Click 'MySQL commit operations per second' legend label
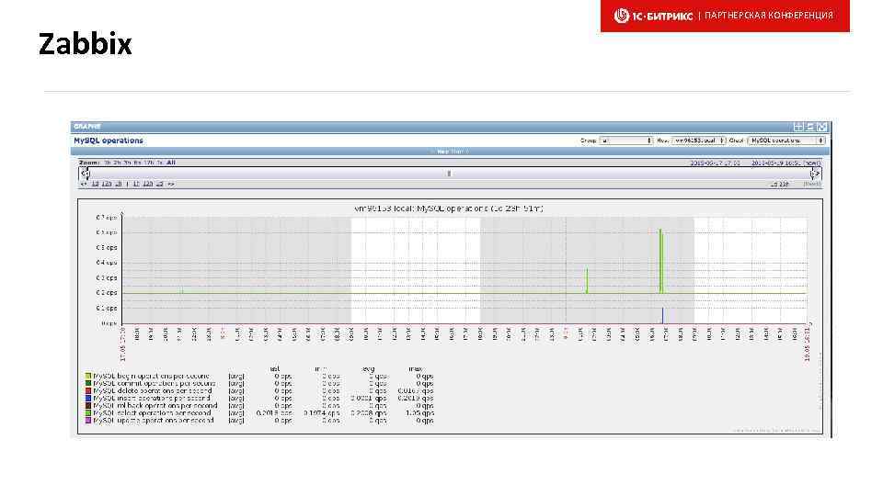This screenshot has height=496, width=883. tap(155, 383)
